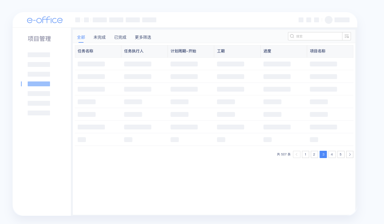Go to the previous page arrow
Screen dimensions: 384x224
tap(297, 154)
